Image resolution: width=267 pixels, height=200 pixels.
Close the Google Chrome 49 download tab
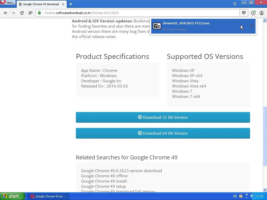[x=63, y=4]
